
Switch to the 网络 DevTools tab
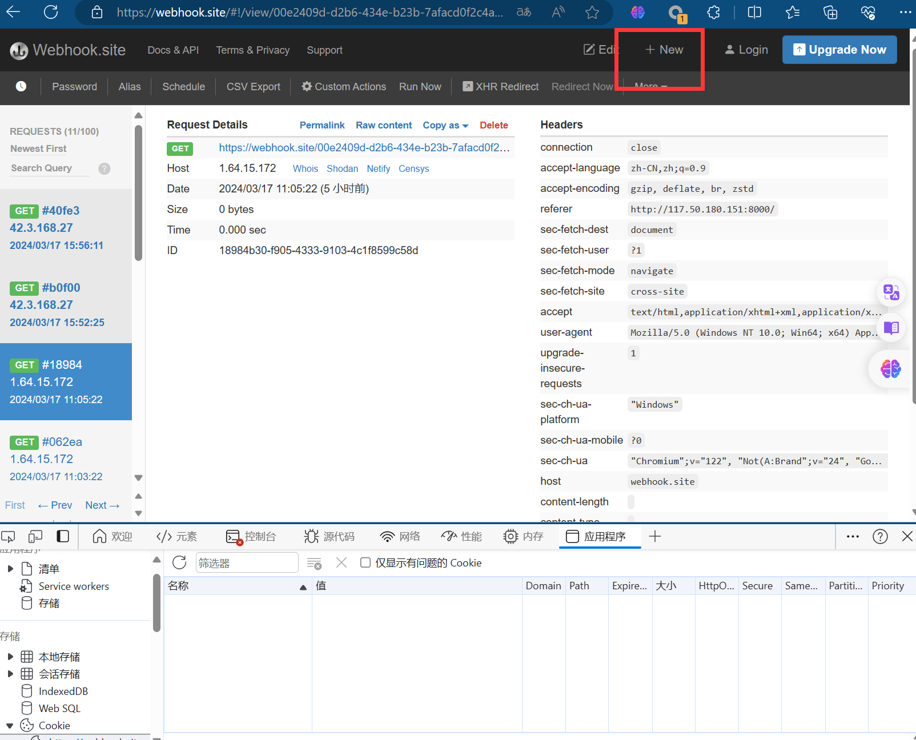pyautogui.click(x=400, y=536)
